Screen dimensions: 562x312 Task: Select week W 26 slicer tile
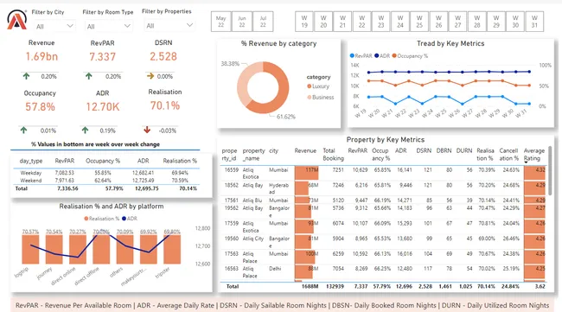coord(438,22)
